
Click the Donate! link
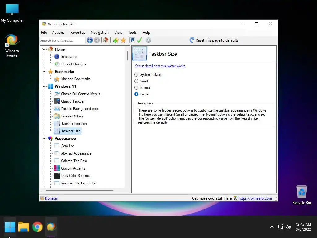coord(51,198)
